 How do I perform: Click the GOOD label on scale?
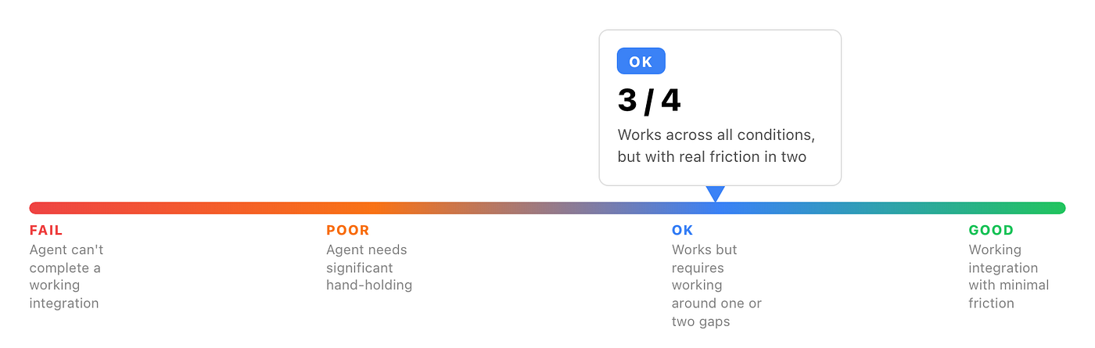tap(991, 231)
